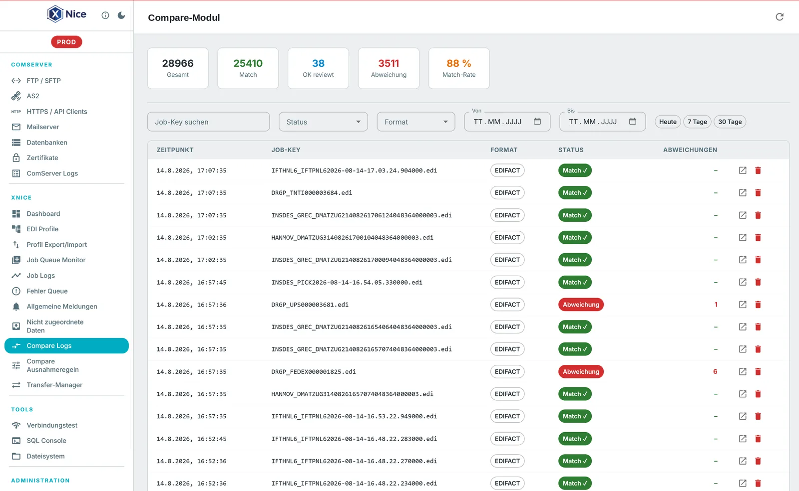This screenshot has width=799, height=491.
Task: Open details of the INSDES_PICK2026-08-14 row
Action: [x=743, y=282]
